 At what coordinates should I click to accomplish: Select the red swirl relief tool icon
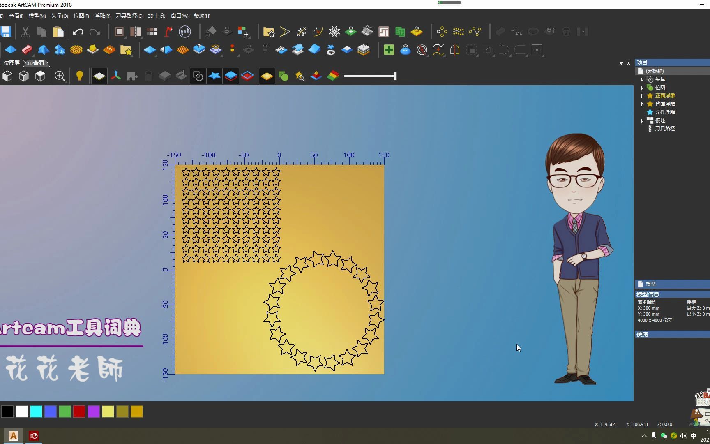27,50
